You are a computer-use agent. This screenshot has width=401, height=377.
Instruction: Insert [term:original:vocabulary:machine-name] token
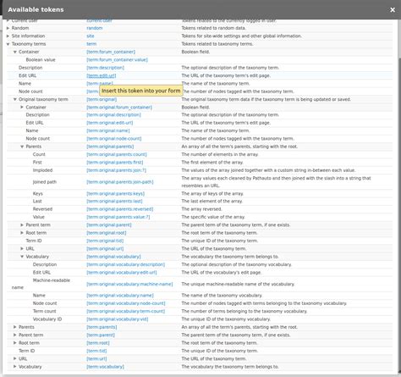coord(129,284)
